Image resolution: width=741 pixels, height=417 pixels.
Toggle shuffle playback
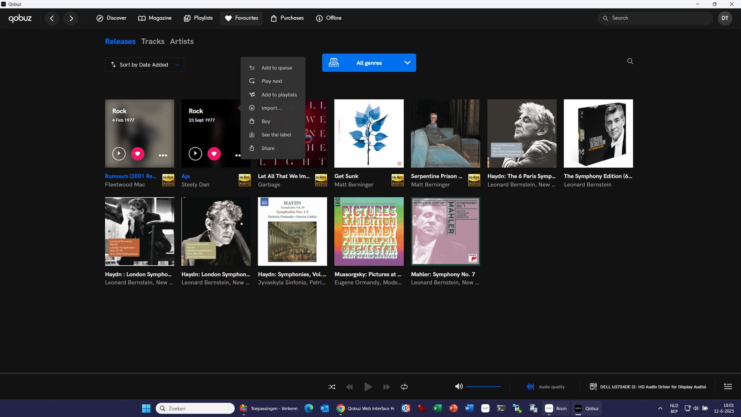click(x=332, y=387)
